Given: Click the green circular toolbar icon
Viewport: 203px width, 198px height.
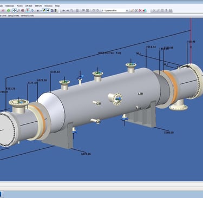Looking at the screenshot, I should (9, 10).
